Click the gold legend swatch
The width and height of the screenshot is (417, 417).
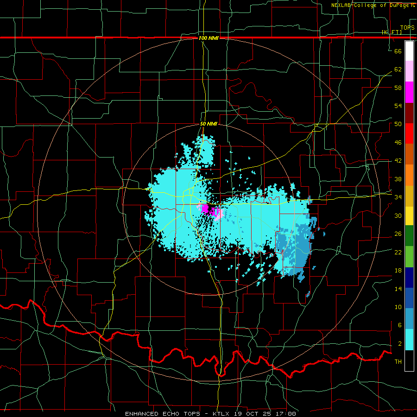[x=409, y=196]
